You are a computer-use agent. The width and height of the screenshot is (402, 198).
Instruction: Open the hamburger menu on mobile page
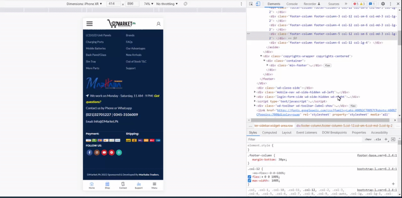pos(90,24)
